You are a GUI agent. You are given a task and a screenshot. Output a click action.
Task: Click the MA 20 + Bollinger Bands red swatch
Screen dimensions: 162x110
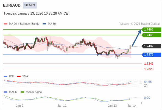pyautogui.click(x=5, y=24)
